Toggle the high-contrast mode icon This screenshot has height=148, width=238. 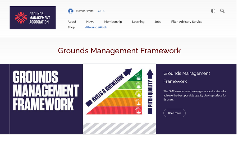pos(213,11)
